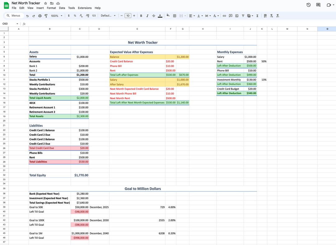
Task: Click the Google Sheets home logo
Action: [7, 6]
